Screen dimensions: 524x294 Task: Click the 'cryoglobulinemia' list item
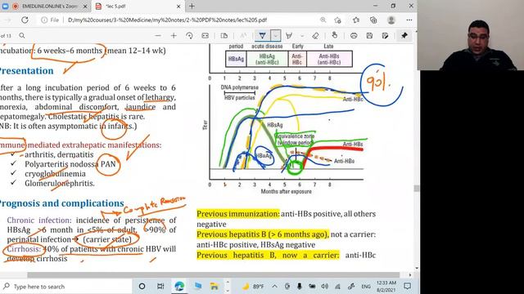[x=55, y=174]
